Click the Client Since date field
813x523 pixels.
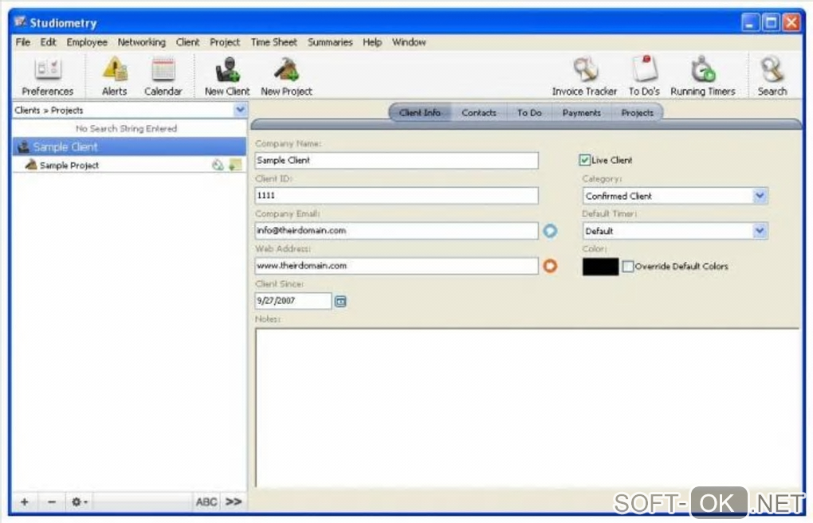pyautogui.click(x=293, y=301)
